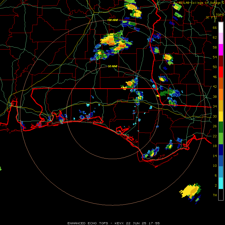
Task: Click the bright red legend color band
Action: point(221,72)
